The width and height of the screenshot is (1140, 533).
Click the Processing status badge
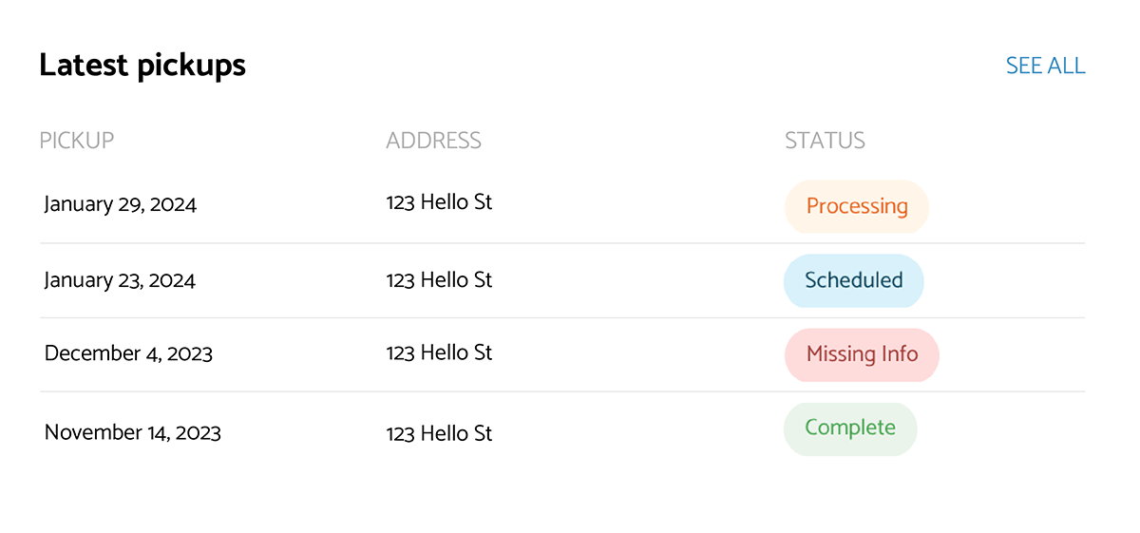(856, 206)
